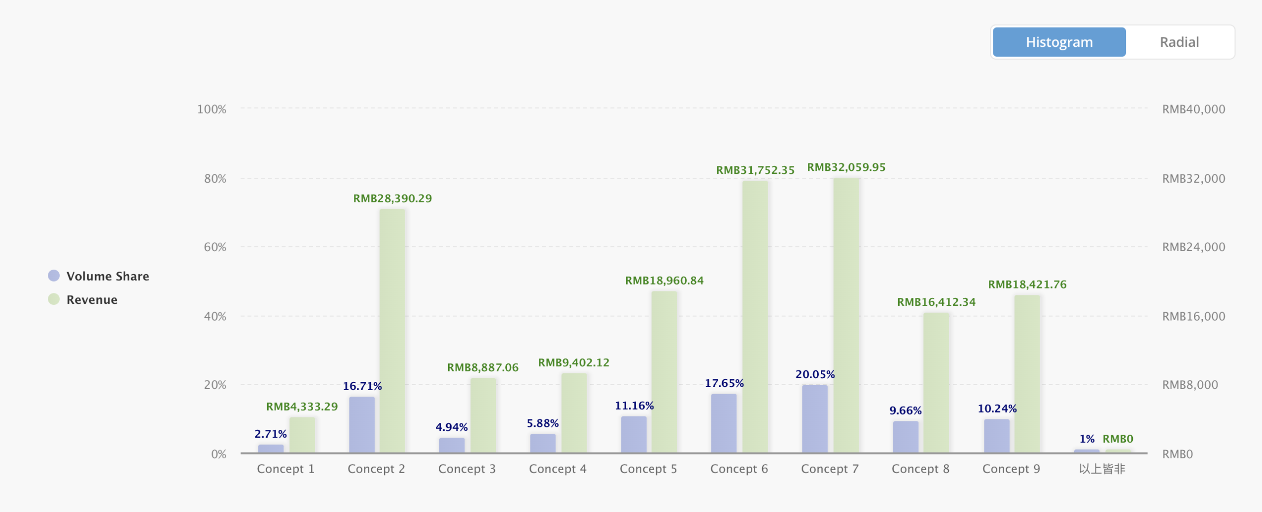The width and height of the screenshot is (1262, 512).
Task: Click Concept 2 green revenue bar
Action: [392, 331]
